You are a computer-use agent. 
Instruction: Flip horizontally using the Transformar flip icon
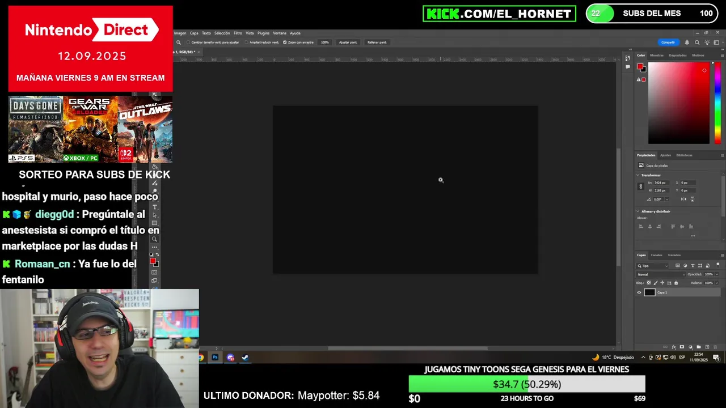(683, 199)
